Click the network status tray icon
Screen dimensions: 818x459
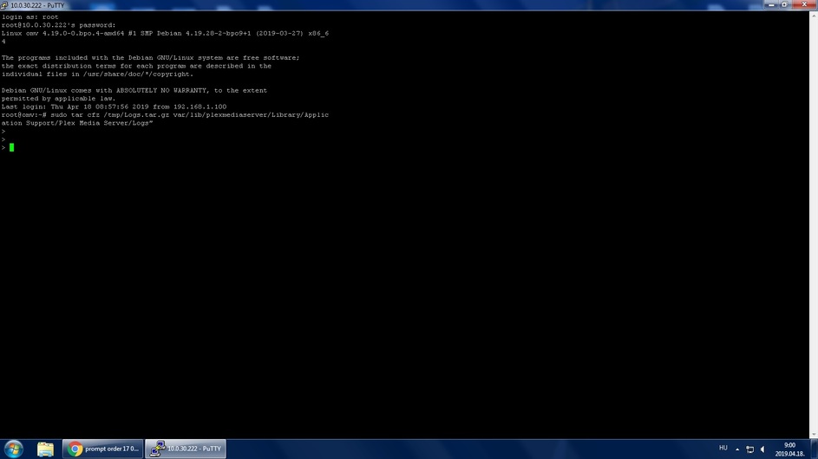749,449
